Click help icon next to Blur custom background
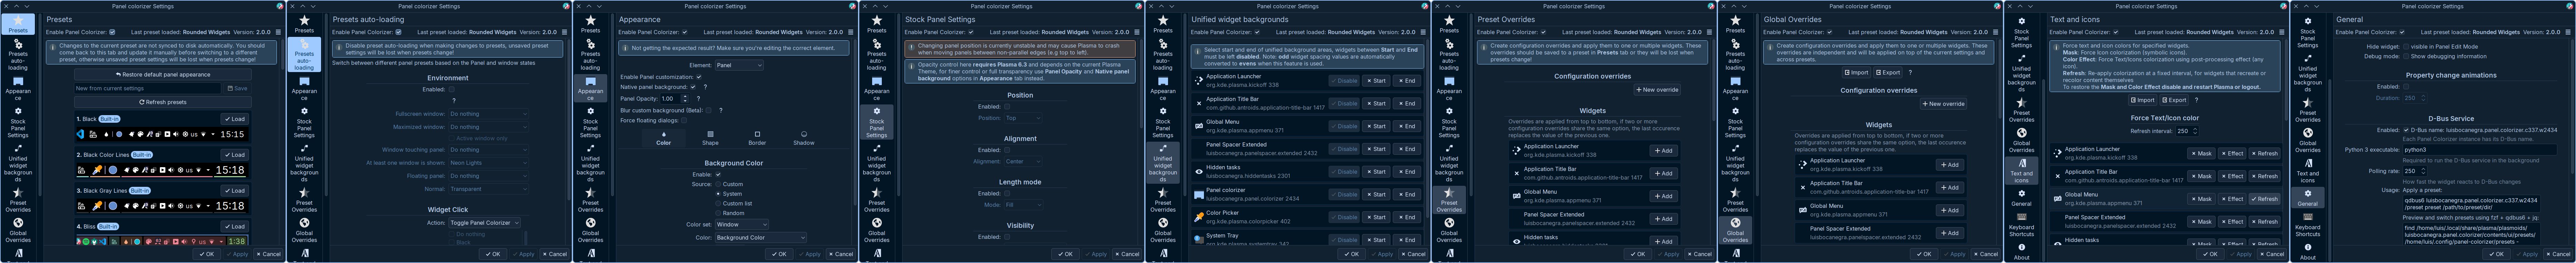 click(x=720, y=110)
